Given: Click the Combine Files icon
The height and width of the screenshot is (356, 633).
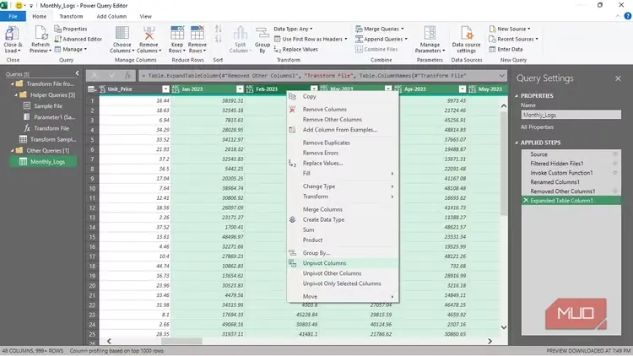Looking at the screenshot, I should click(359, 49).
